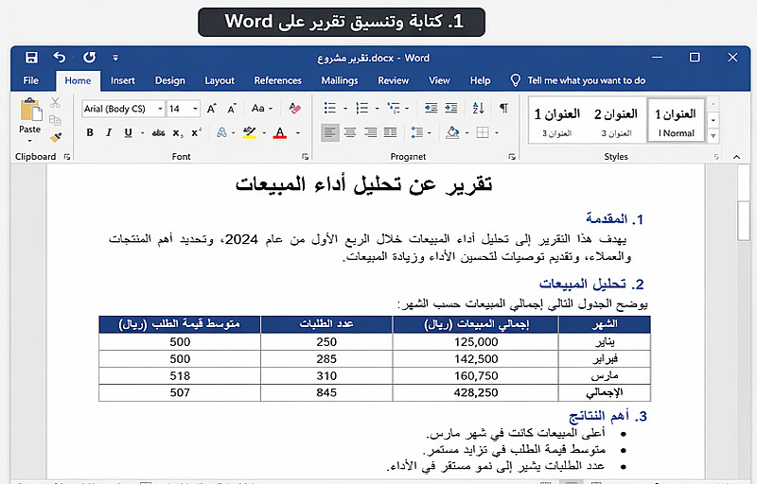Image resolution: width=757 pixels, height=484 pixels.
Task: Open the Paragraph dialog launcher
Action: (x=512, y=157)
